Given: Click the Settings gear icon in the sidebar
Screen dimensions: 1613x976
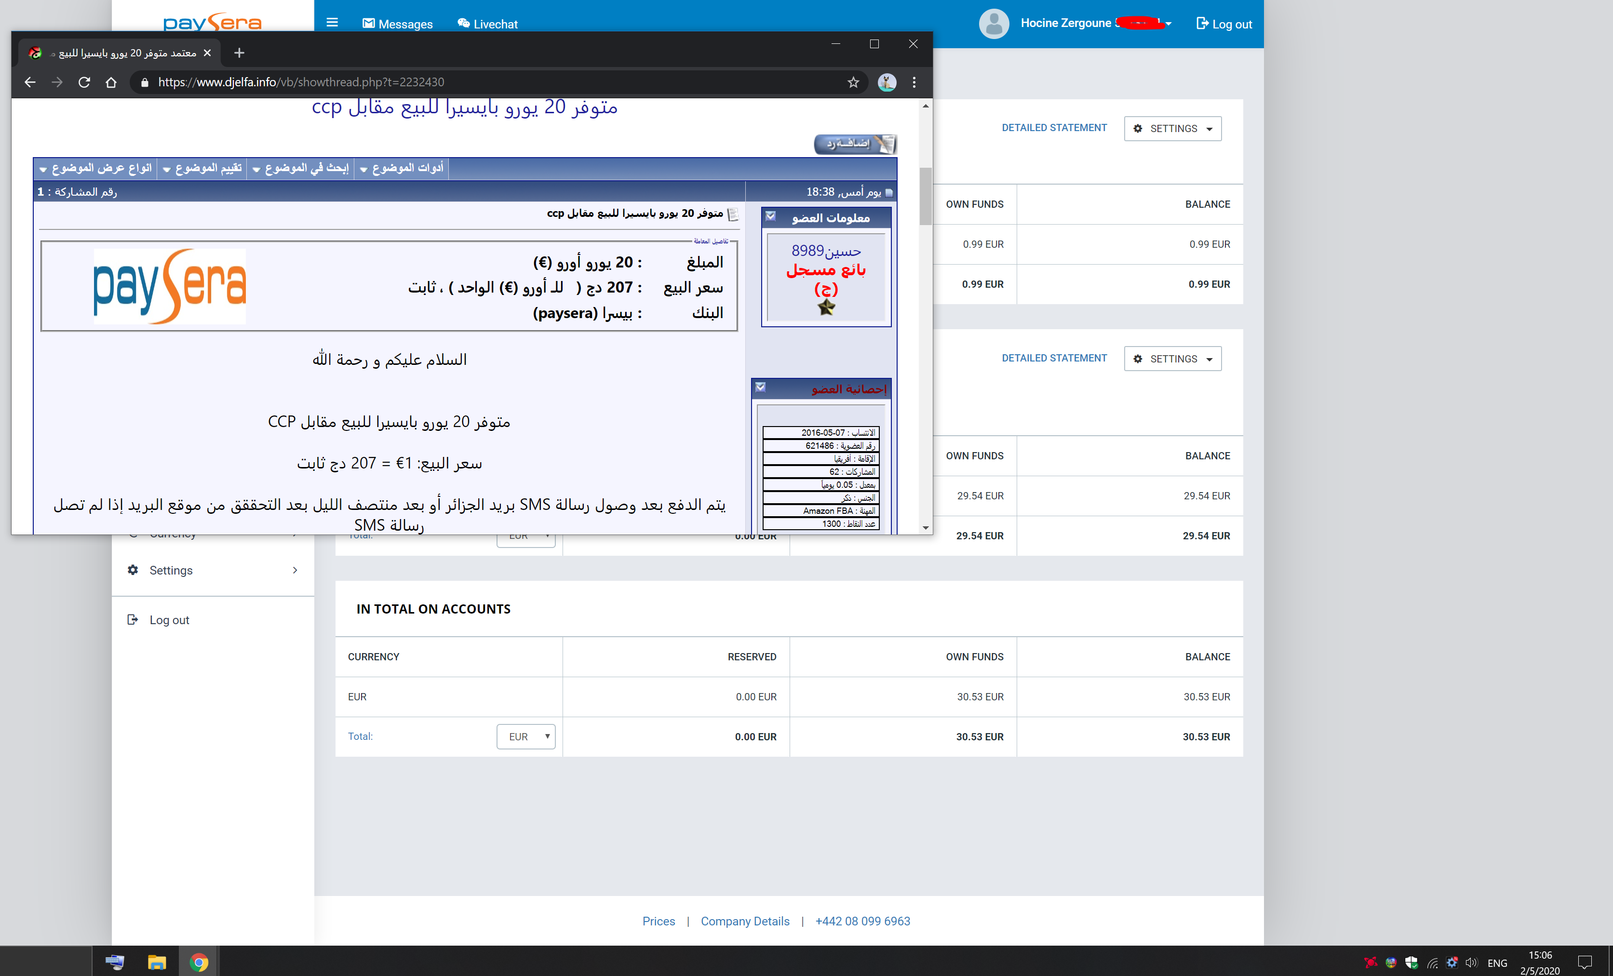Looking at the screenshot, I should [x=133, y=570].
